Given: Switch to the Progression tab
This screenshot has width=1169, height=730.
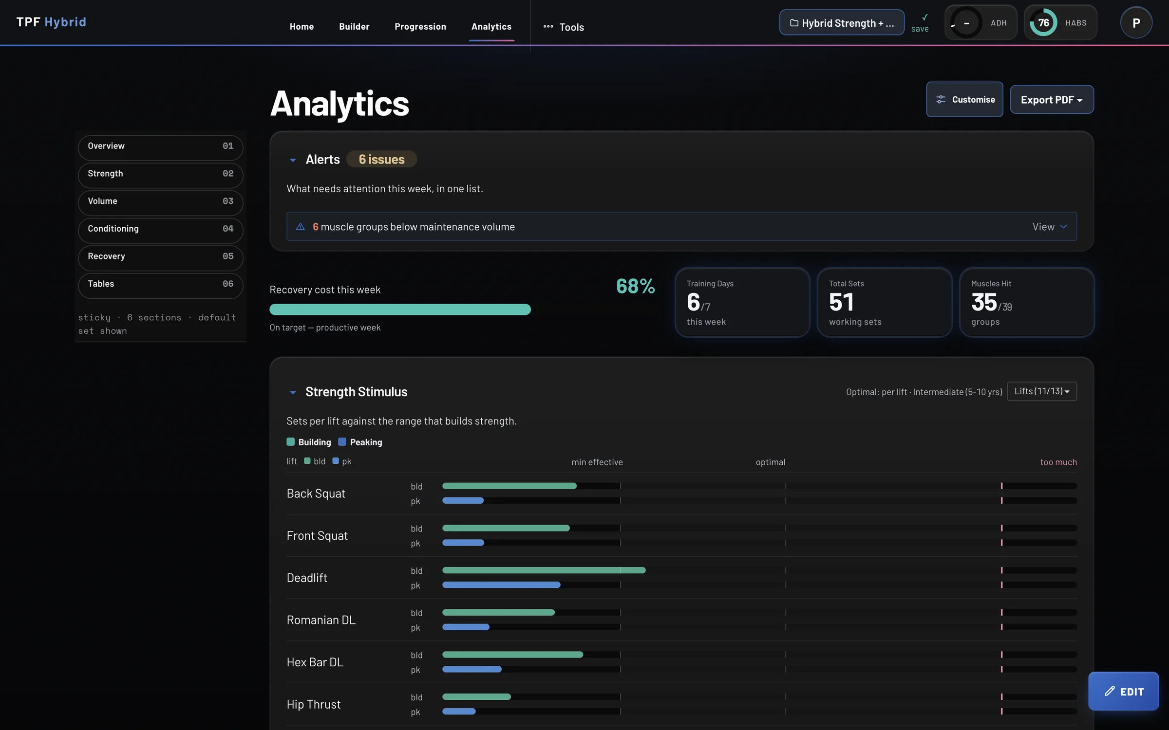Looking at the screenshot, I should tap(420, 26).
